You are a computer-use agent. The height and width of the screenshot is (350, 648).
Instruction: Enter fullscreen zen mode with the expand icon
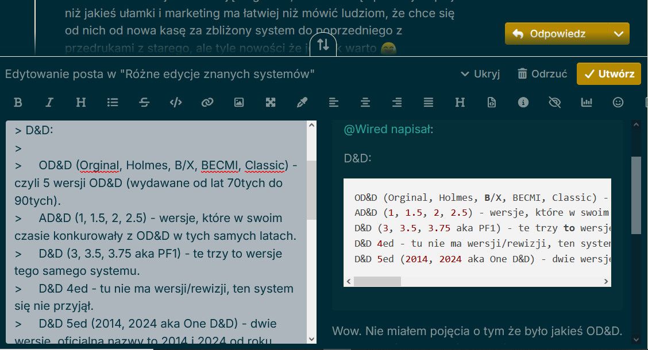point(270,102)
